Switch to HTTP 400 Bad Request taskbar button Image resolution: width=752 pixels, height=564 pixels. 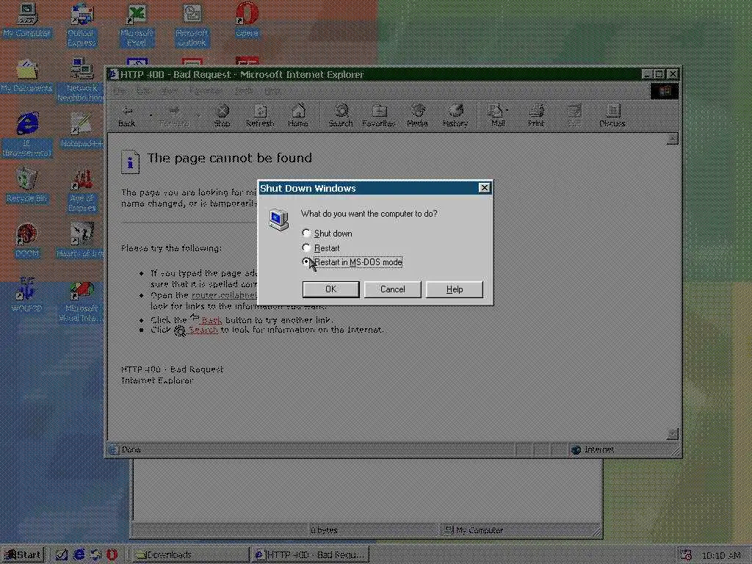pyautogui.click(x=310, y=555)
